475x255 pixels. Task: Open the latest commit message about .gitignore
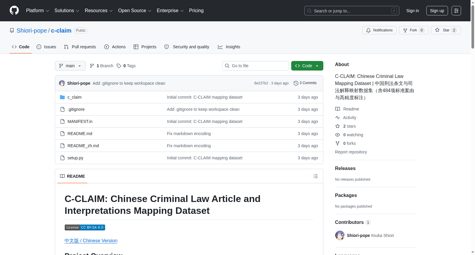pos(129,83)
